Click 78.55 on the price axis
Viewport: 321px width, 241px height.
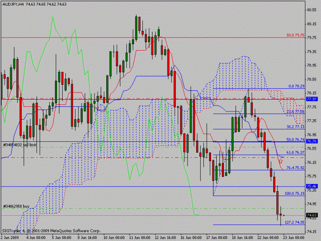point(312,80)
